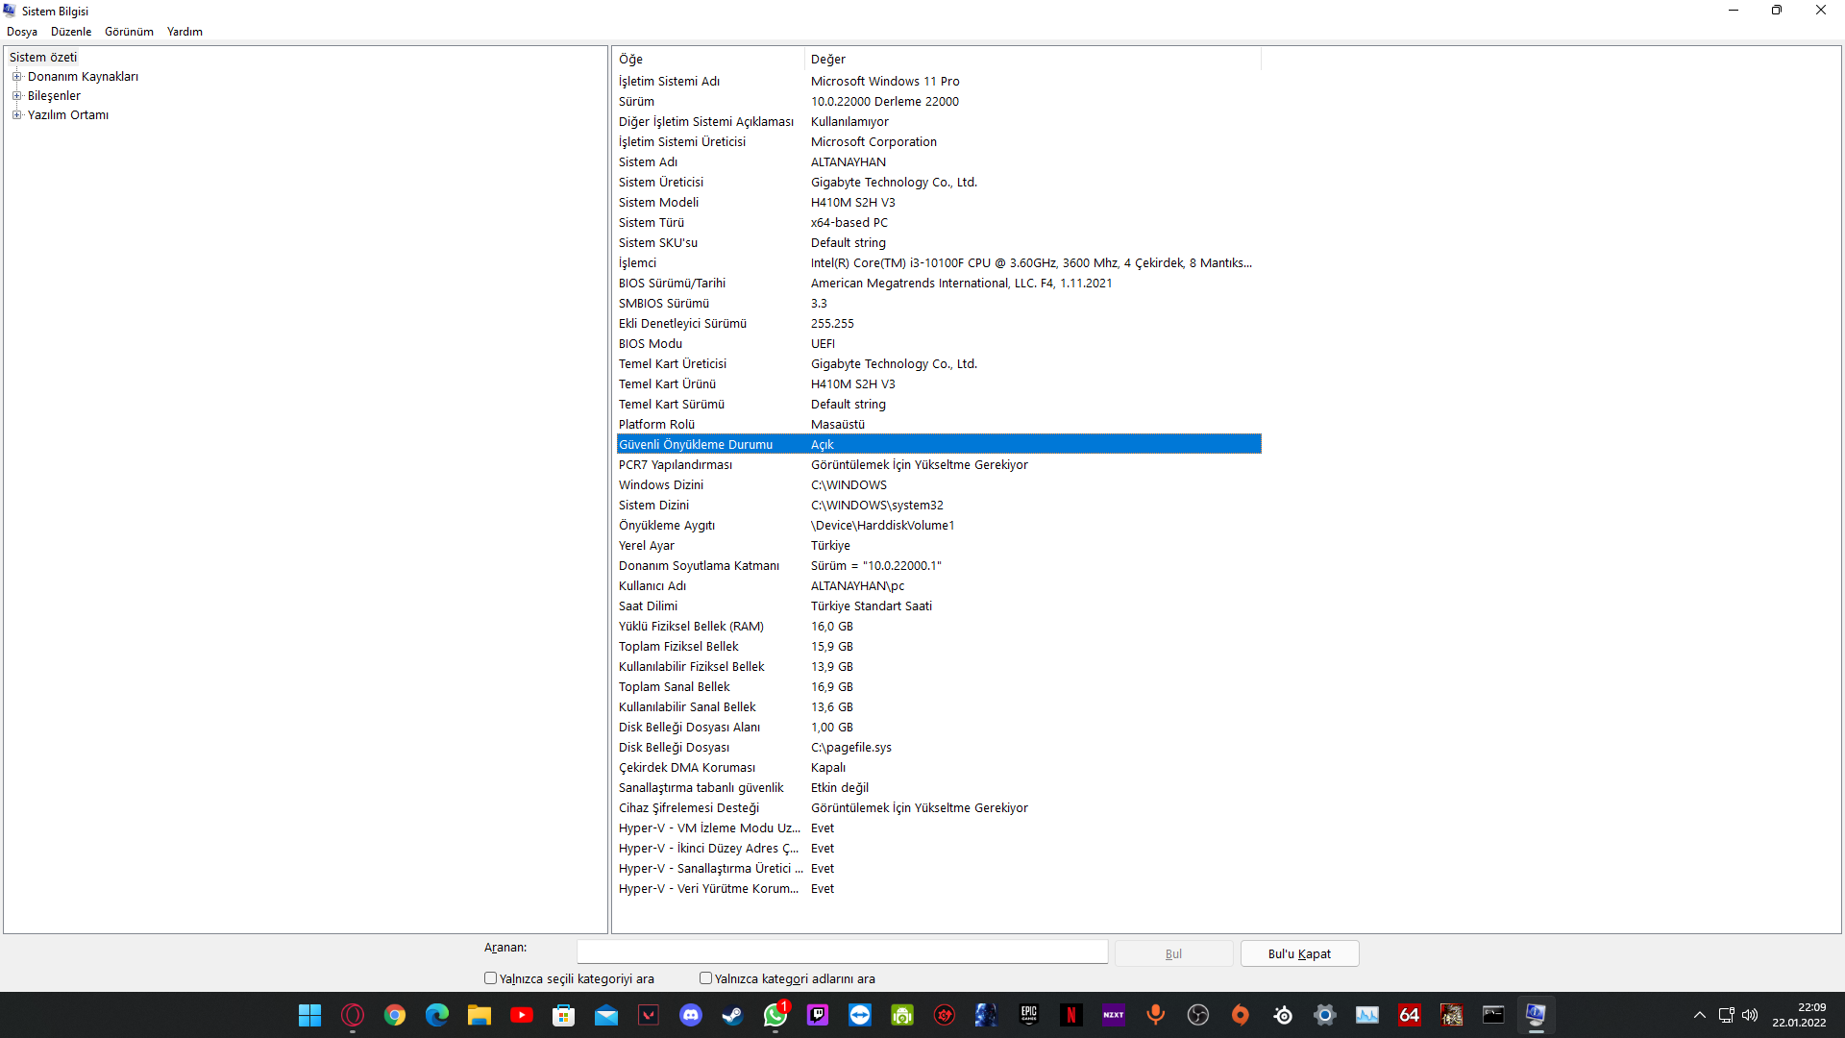The image size is (1845, 1038).
Task: Enable 'Yalnızca seçili kategoriyi ara' checkbox
Action: (491, 978)
